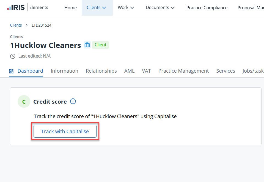Click the green Client status tag

[100, 45]
